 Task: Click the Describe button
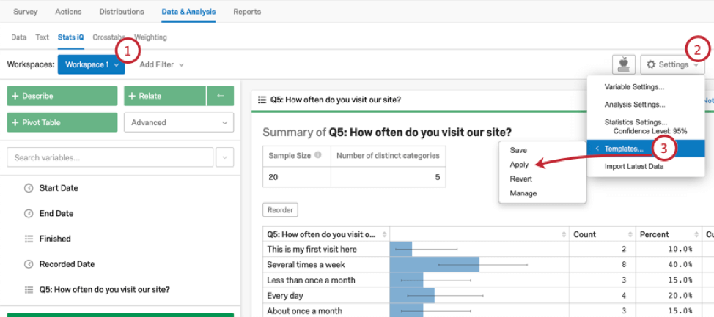pyautogui.click(x=62, y=96)
